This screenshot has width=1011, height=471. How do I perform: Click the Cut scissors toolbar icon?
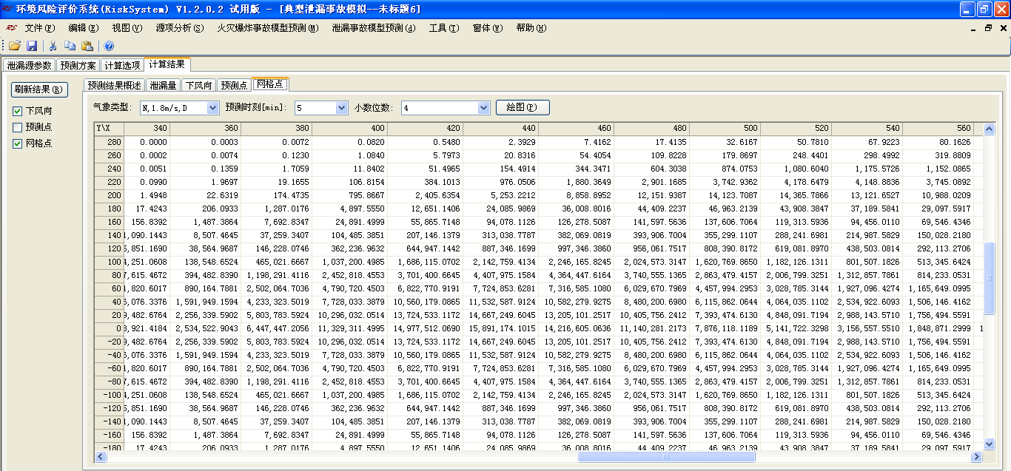pos(53,46)
